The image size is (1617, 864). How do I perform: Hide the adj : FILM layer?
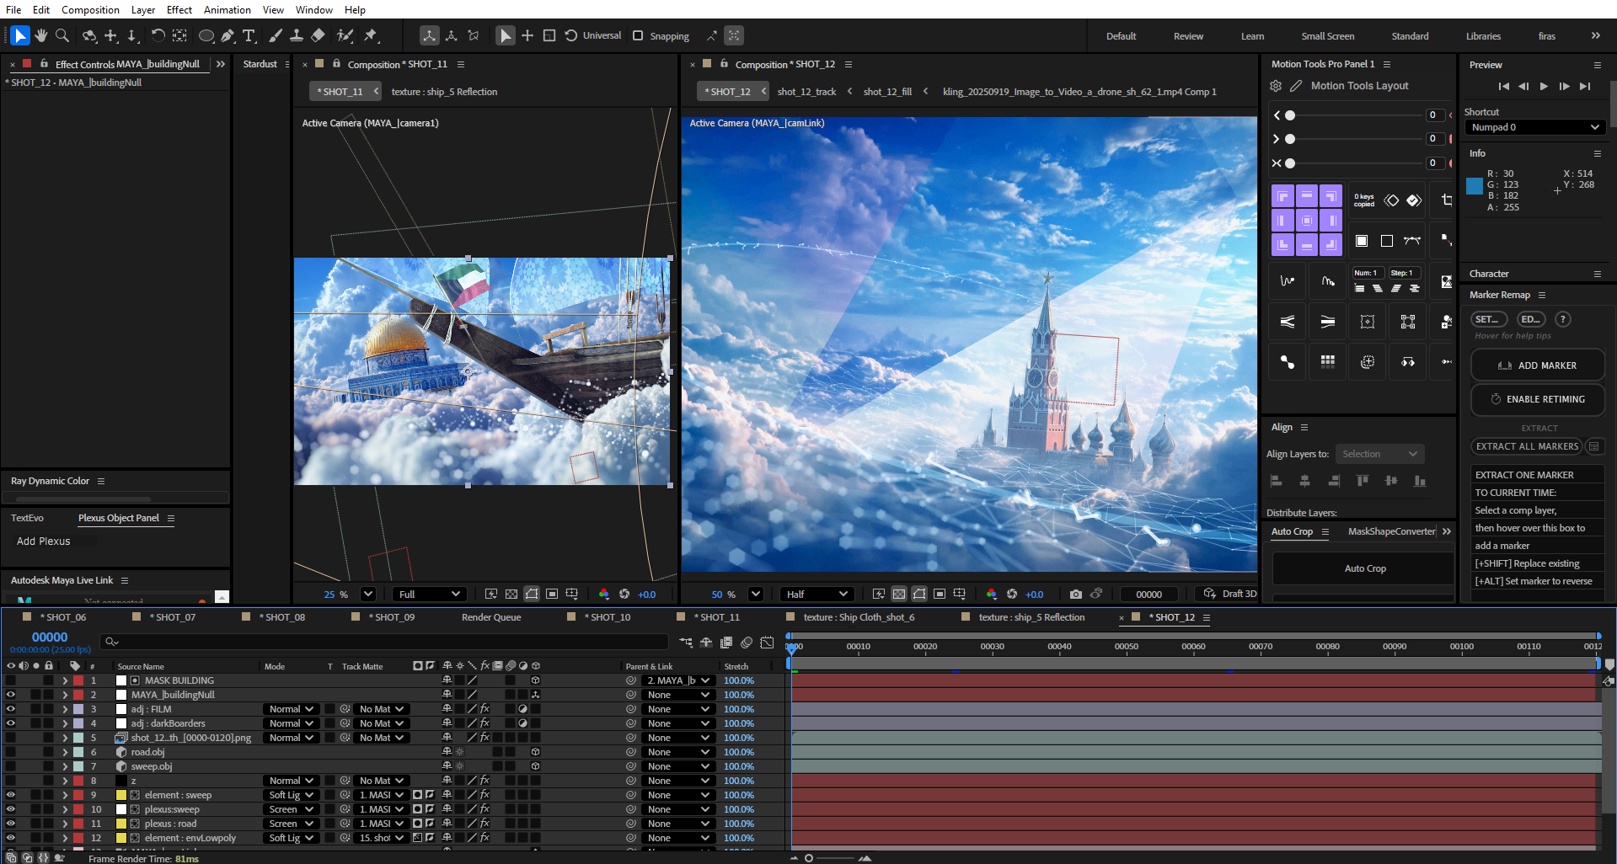[x=10, y=709]
